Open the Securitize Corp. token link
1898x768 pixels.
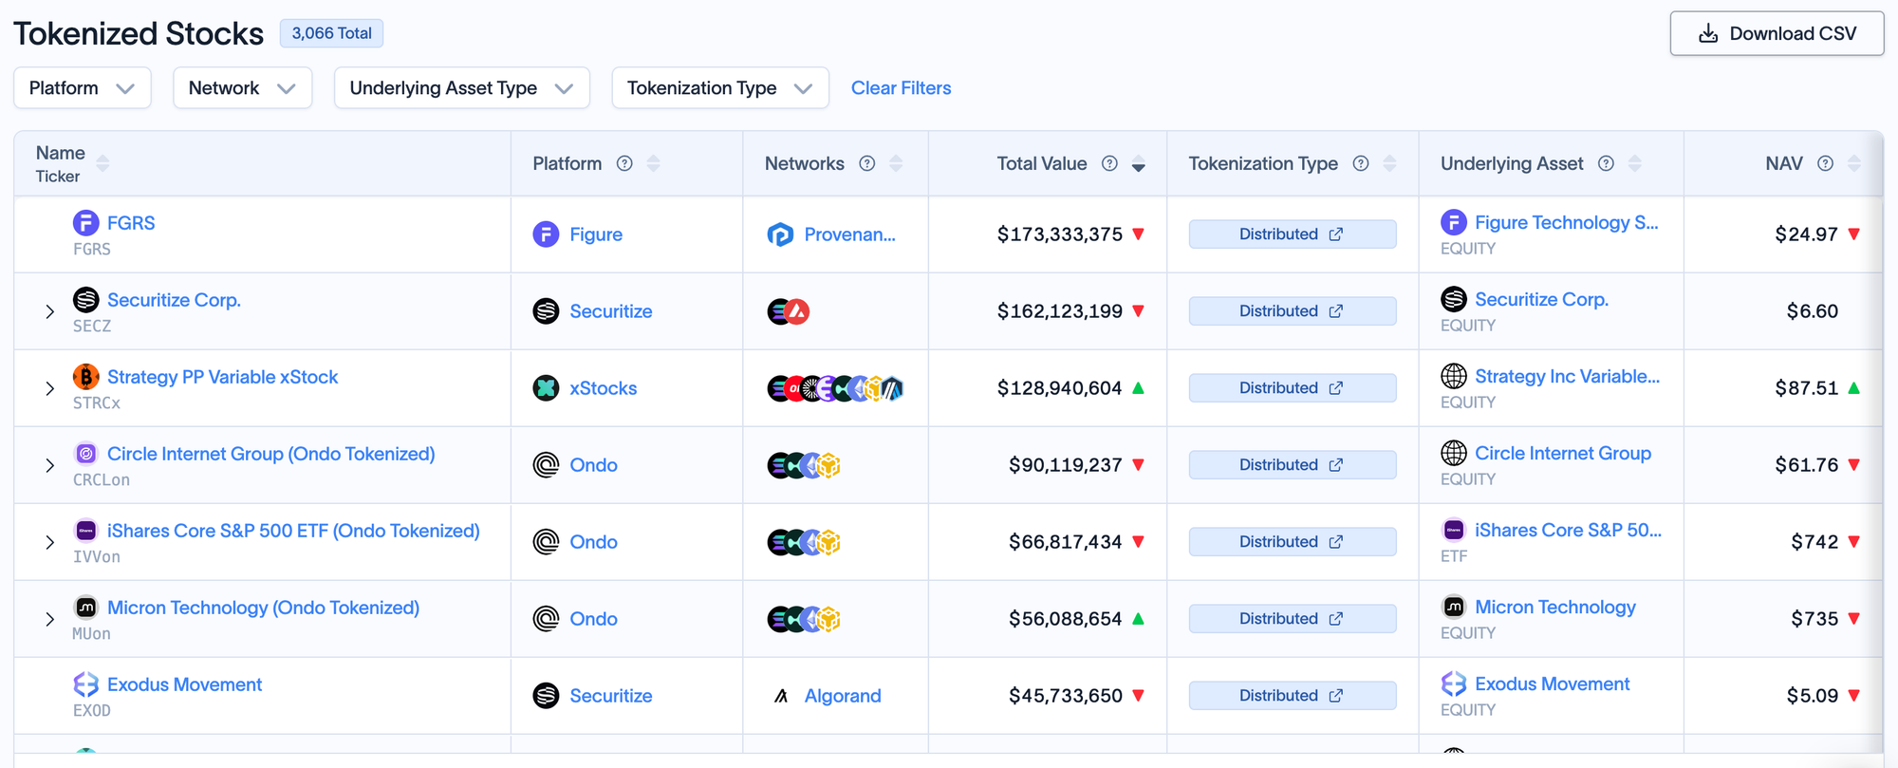174,300
